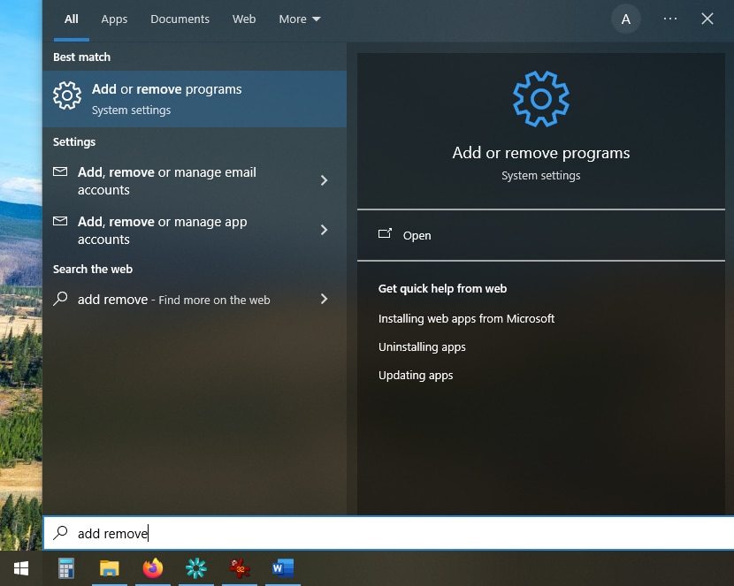The image size is (734, 586).
Task: Click the large gear icon in the preview panel
Action: point(540,99)
